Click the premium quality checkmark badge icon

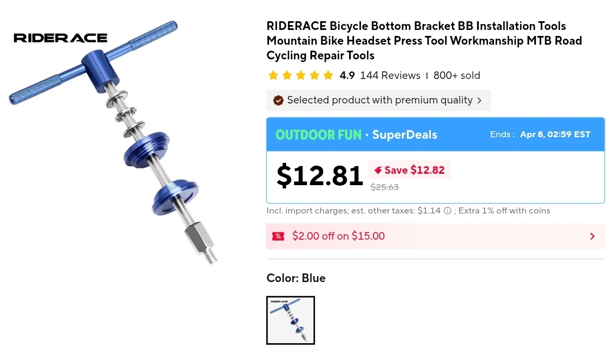278,100
